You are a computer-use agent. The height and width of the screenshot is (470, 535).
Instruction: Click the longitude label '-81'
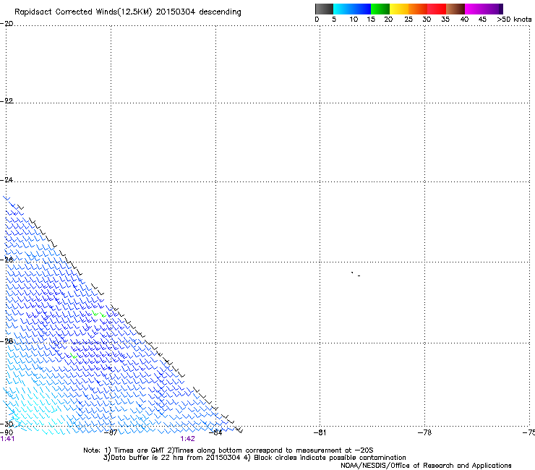click(320, 432)
